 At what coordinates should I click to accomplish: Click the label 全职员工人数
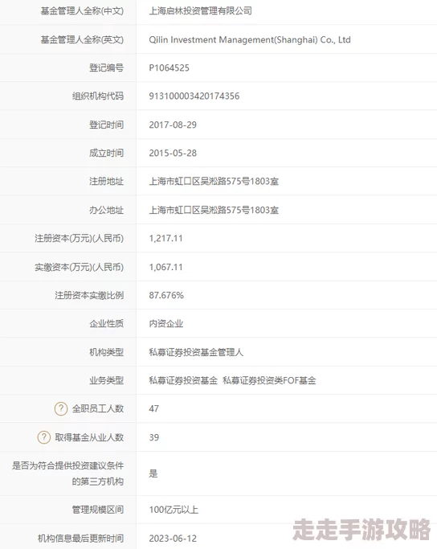[x=98, y=408]
